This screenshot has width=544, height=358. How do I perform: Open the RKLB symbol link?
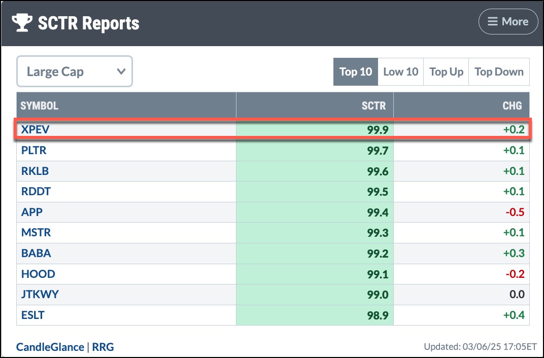35,171
